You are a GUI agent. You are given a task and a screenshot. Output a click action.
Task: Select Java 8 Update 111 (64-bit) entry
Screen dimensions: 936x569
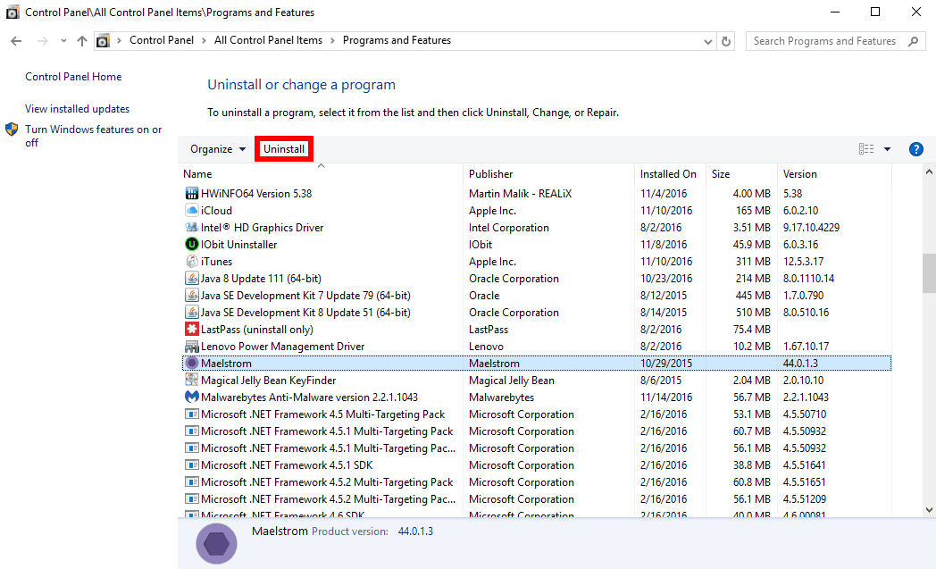pyautogui.click(x=261, y=278)
